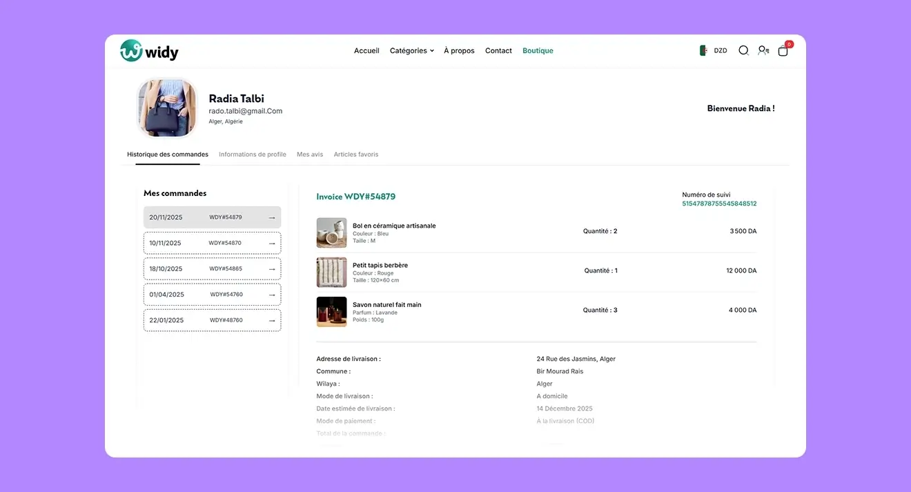The width and height of the screenshot is (911, 492).
Task: Click Radia Talbi profile picture
Action: point(168,108)
